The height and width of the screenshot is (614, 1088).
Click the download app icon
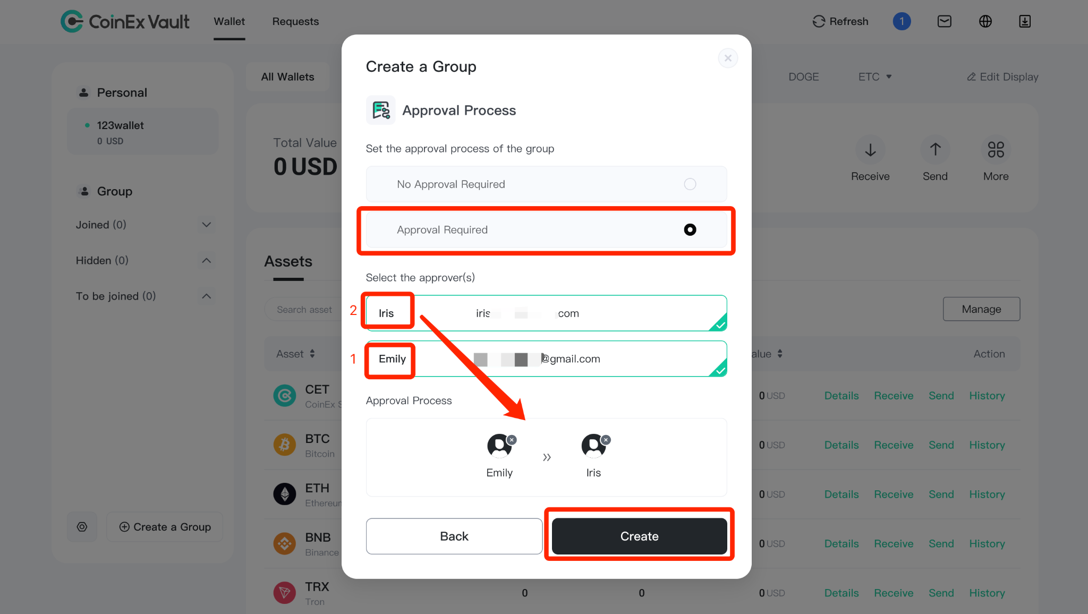click(x=1025, y=21)
